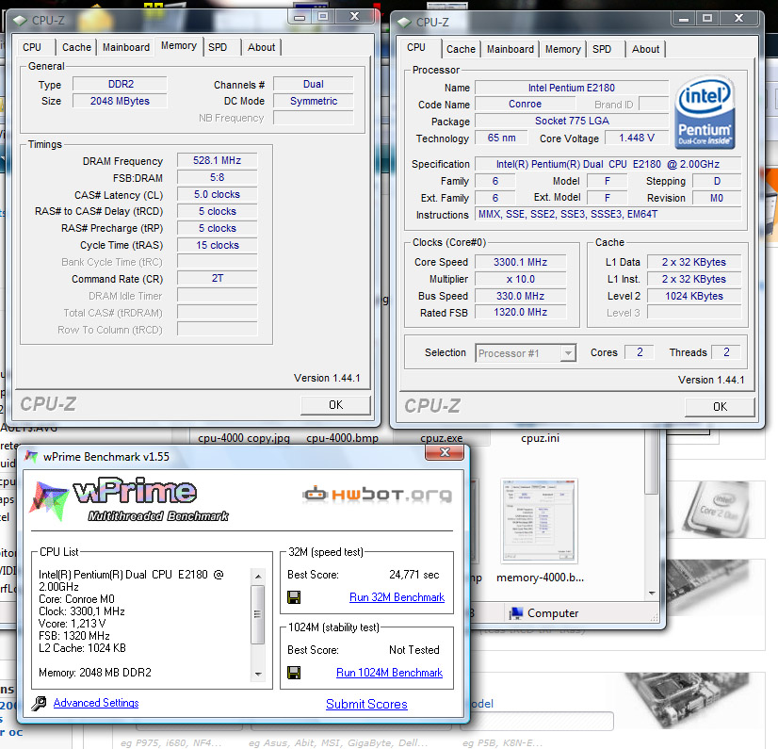Click the Technology value 65 nm
The image size is (778, 749).
coord(501,138)
